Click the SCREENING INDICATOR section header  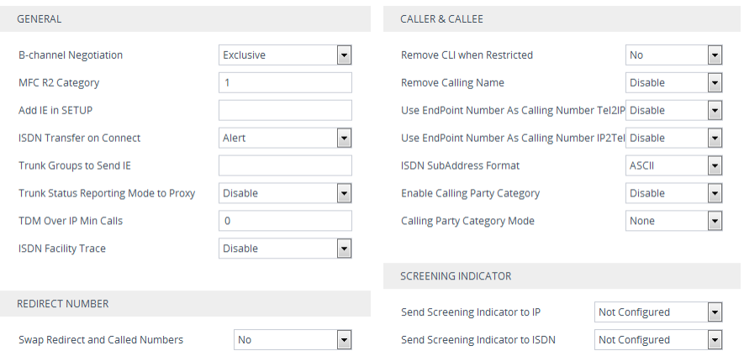(x=456, y=276)
